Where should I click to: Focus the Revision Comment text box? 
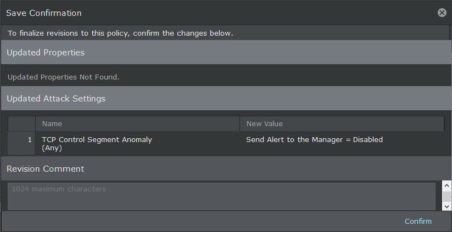(221, 196)
